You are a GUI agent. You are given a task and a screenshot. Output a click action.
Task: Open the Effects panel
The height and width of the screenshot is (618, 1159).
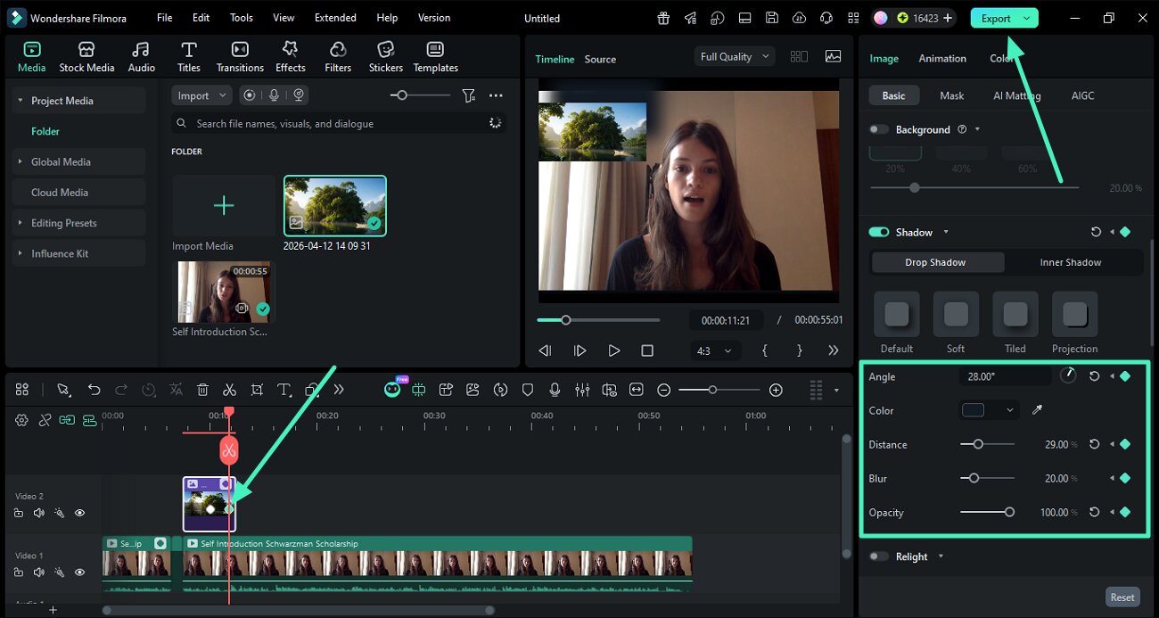290,57
